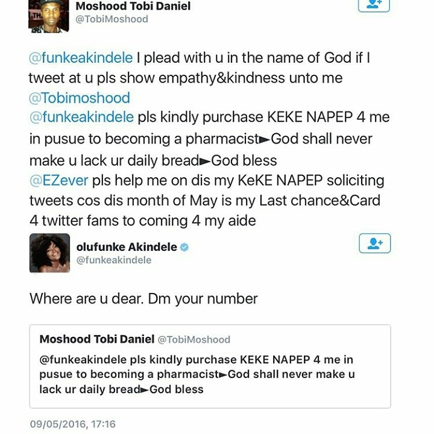The image size is (434, 434).
Task: Open Moshood Tobi Daniel's profile picture at top
Action: pyautogui.click(x=49, y=14)
